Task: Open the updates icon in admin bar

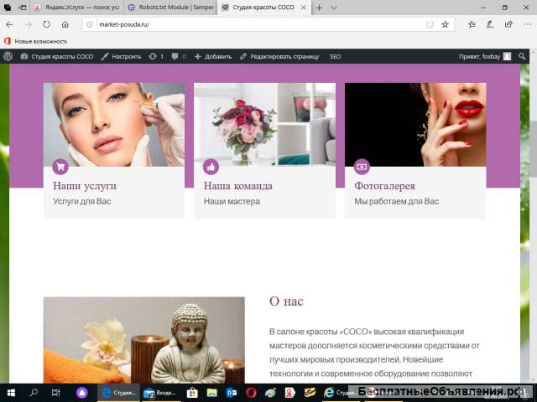Action: (156, 56)
